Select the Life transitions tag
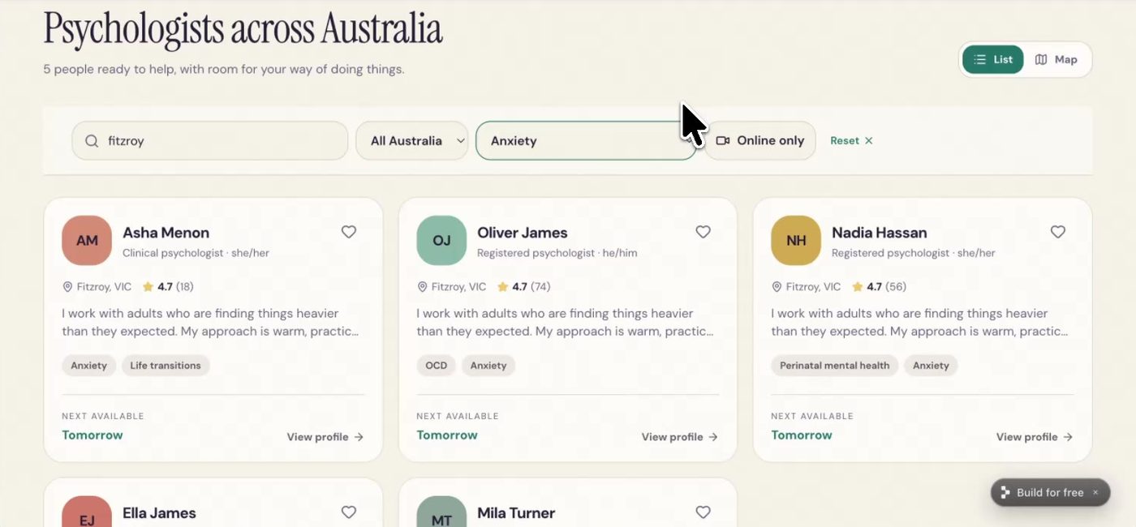The width and height of the screenshot is (1136, 527). 166,366
